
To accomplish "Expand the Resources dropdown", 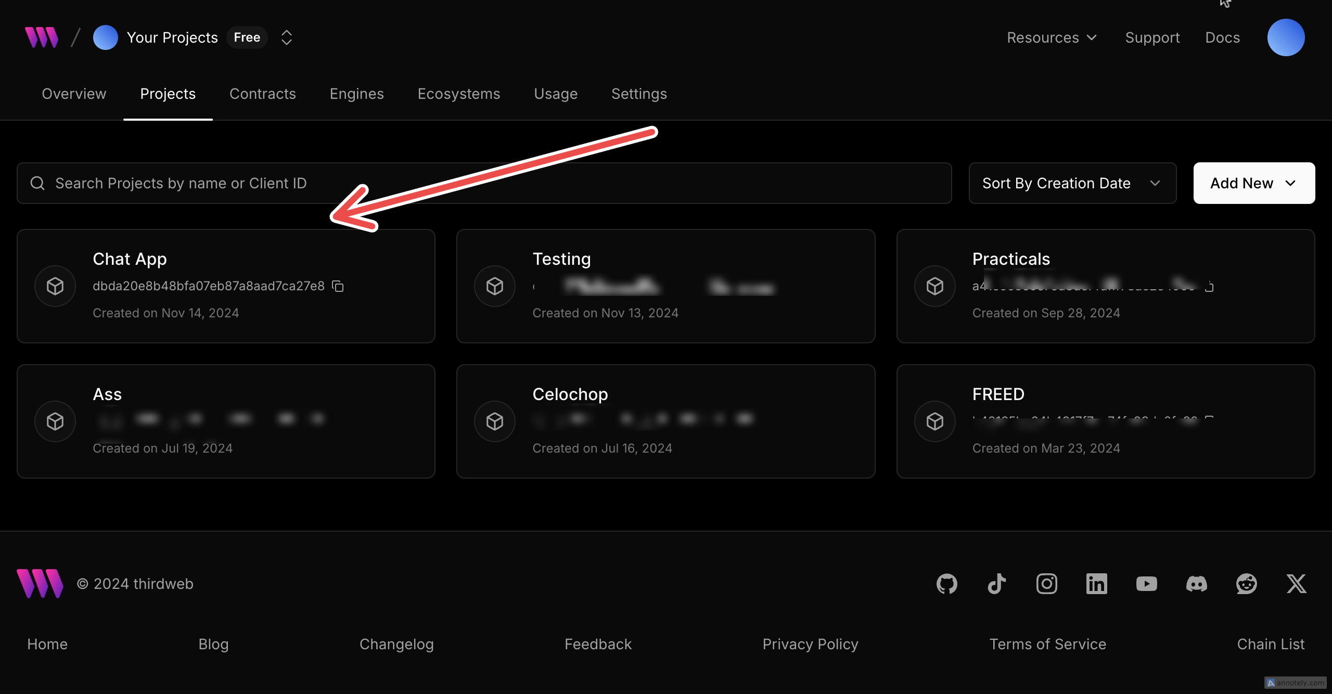I will coord(1052,37).
